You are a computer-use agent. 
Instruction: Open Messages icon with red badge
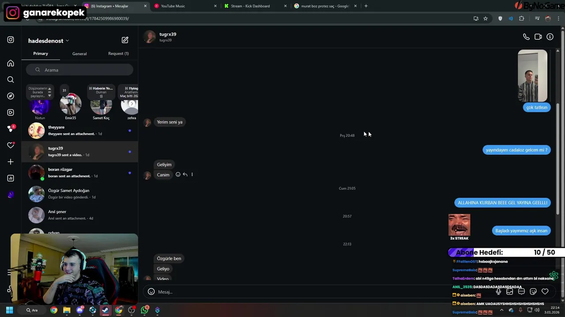coord(11,129)
